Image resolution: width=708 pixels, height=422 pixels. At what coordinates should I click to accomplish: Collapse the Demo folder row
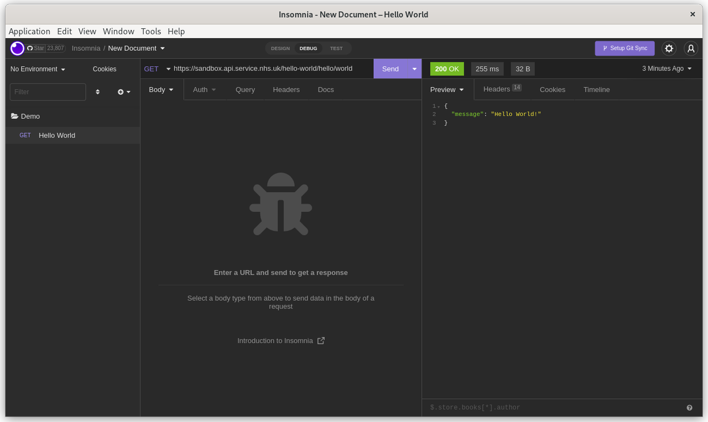click(73, 116)
